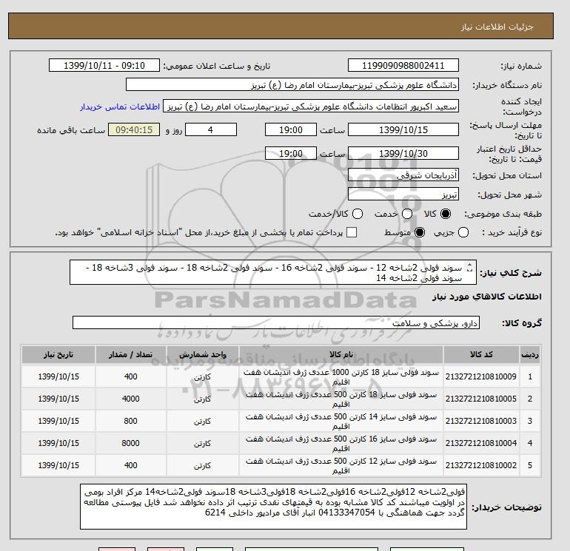
Task: Click the response deadline time field 19:00
Action: 291,129
